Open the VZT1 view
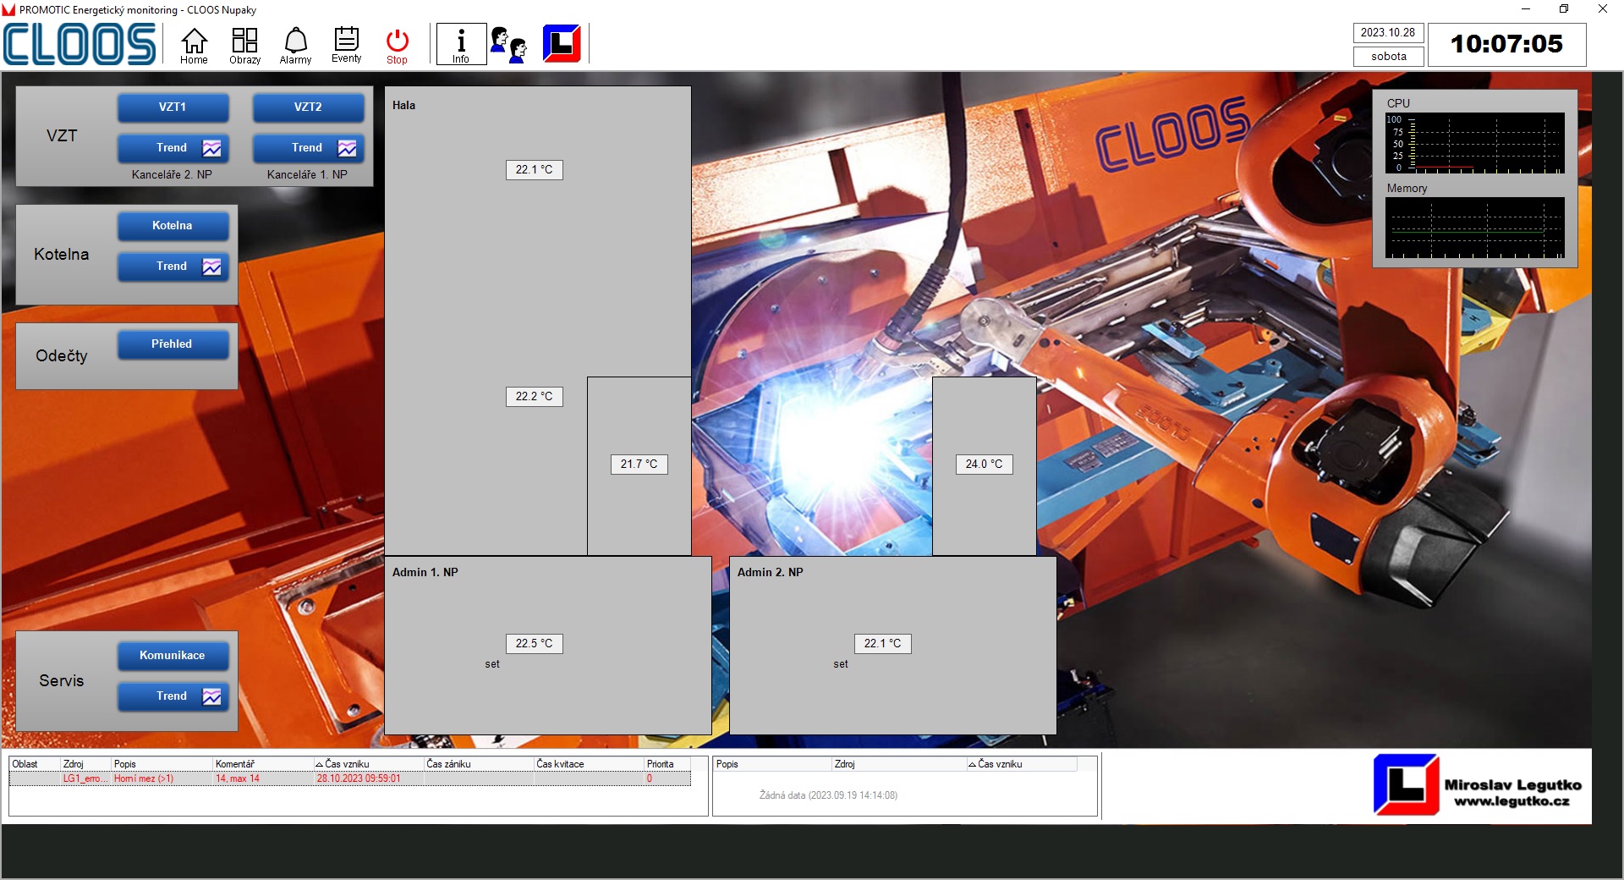Screen dimensions: 1624x880 click(x=173, y=107)
